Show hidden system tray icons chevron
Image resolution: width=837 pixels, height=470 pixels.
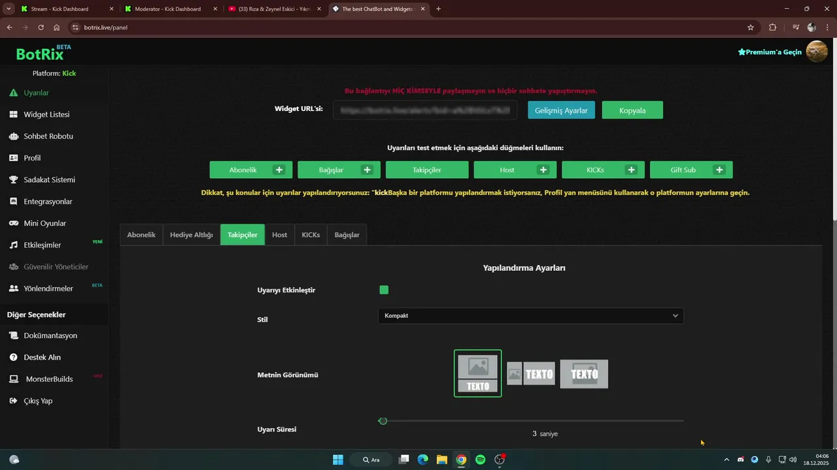[x=726, y=460]
